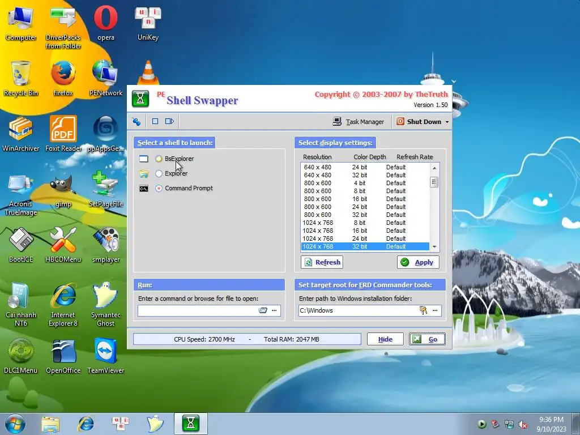Hide the Shell Swapper window
The image size is (580, 435).
pyautogui.click(x=385, y=339)
